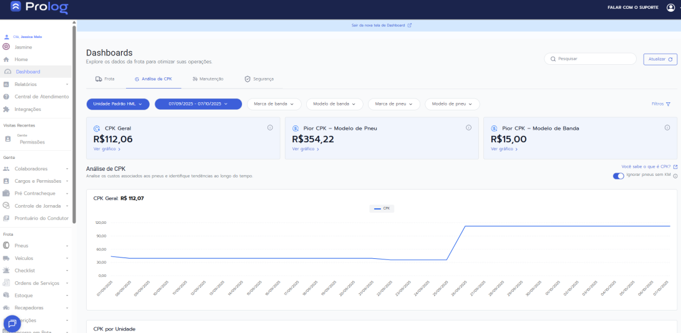This screenshot has width=681, height=333.
Task: Open the date range 07/09/2025 - 07/10/2025 dropdown
Action: (x=198, y=104)
